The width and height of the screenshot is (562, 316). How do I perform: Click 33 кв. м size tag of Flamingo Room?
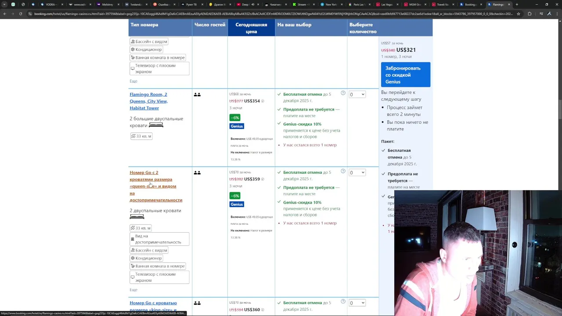tap(141, 136)
